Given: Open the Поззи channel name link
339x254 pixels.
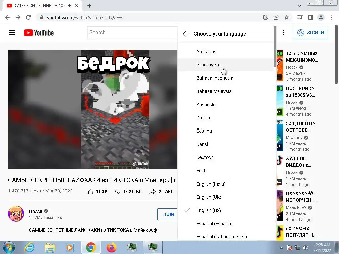Looking at the screenshot, I should pyautogui.click(x=36, y=211).
